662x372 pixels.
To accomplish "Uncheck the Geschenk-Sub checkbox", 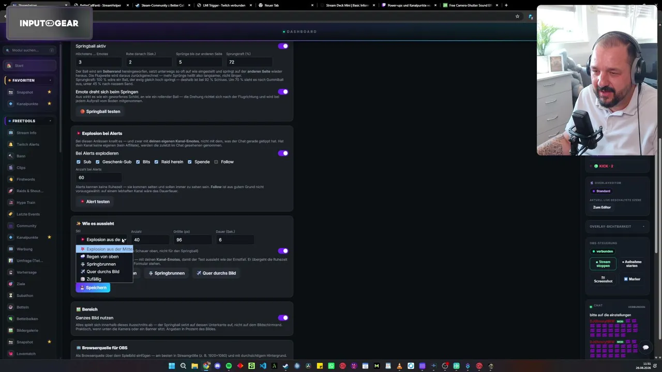I will point(97,162).
